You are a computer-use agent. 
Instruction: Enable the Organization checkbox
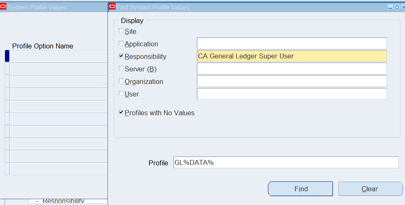click(x=121, y=81)
